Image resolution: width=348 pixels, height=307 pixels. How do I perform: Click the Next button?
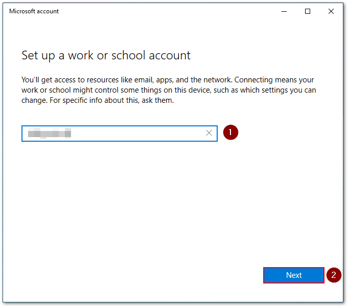click(294, 275)
